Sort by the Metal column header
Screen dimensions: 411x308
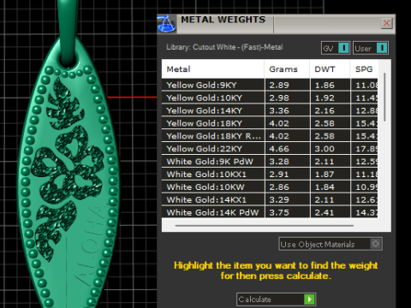coord(212,69)
